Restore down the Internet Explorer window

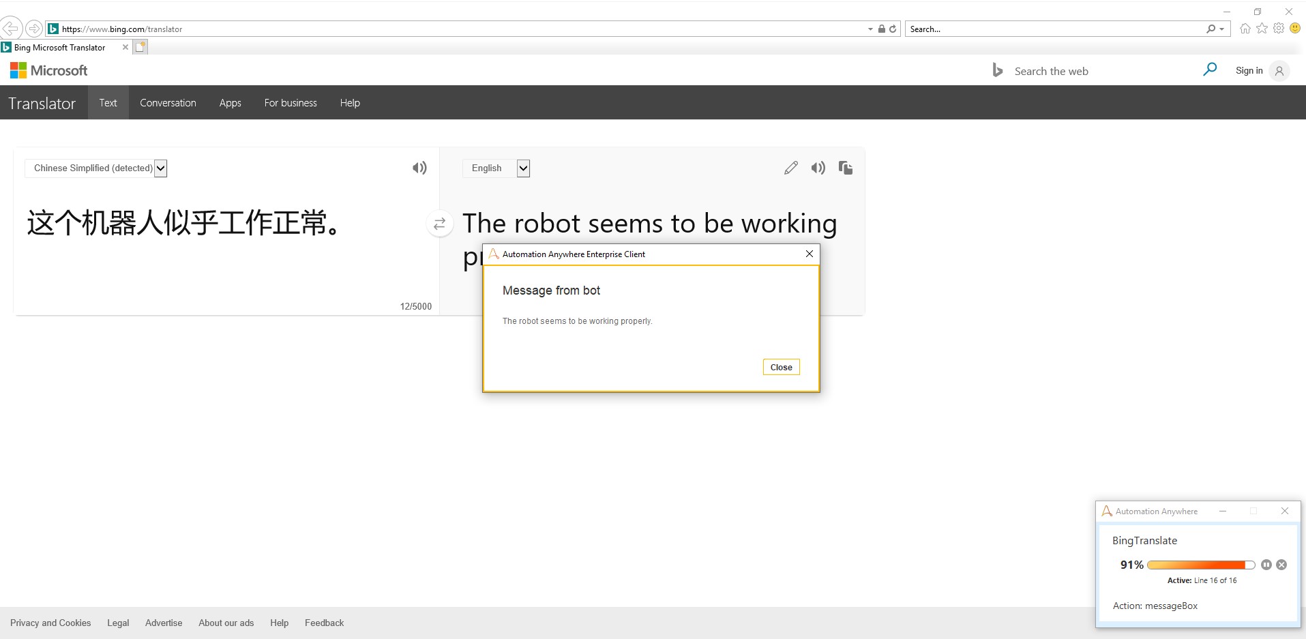point(1258,12)
